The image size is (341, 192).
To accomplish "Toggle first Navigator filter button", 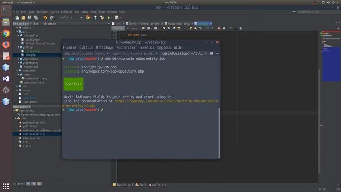I will pos(28,183).
